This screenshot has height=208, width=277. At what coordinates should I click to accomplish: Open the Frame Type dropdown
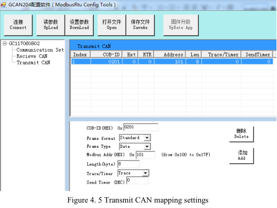tap(147, 146)
